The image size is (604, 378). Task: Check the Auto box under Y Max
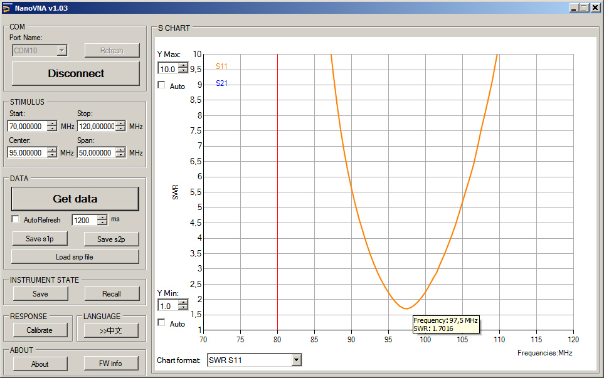(162, 85)
